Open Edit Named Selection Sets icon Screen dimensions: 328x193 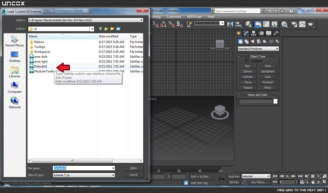[x=189, y=24]
